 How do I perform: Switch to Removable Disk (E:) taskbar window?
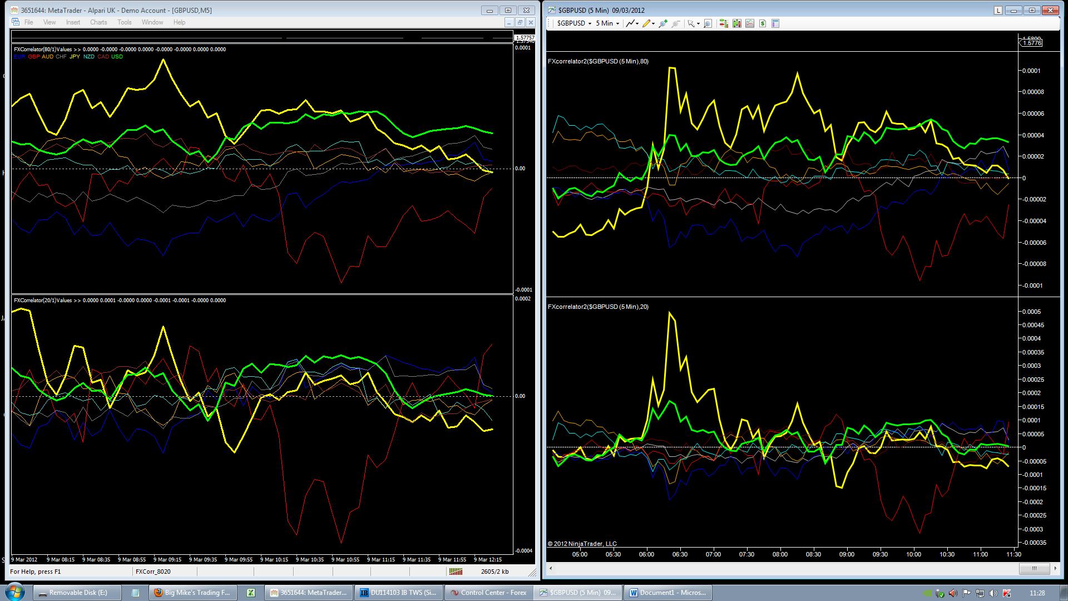pyautogui.click(x=78, y=593)
